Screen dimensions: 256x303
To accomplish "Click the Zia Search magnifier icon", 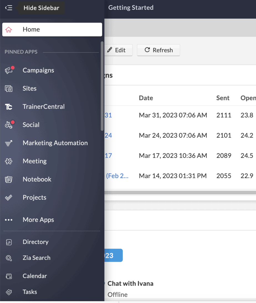I will 9,258.
